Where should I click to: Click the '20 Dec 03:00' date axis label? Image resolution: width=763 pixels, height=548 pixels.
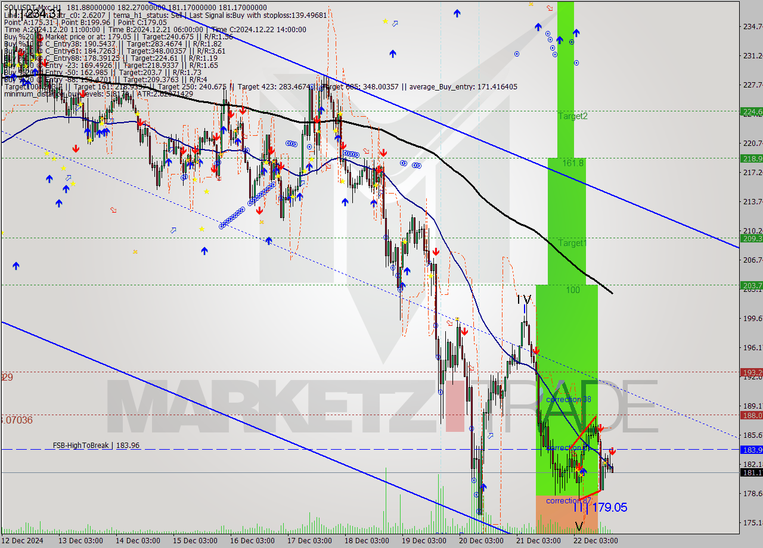pos(482,540)
